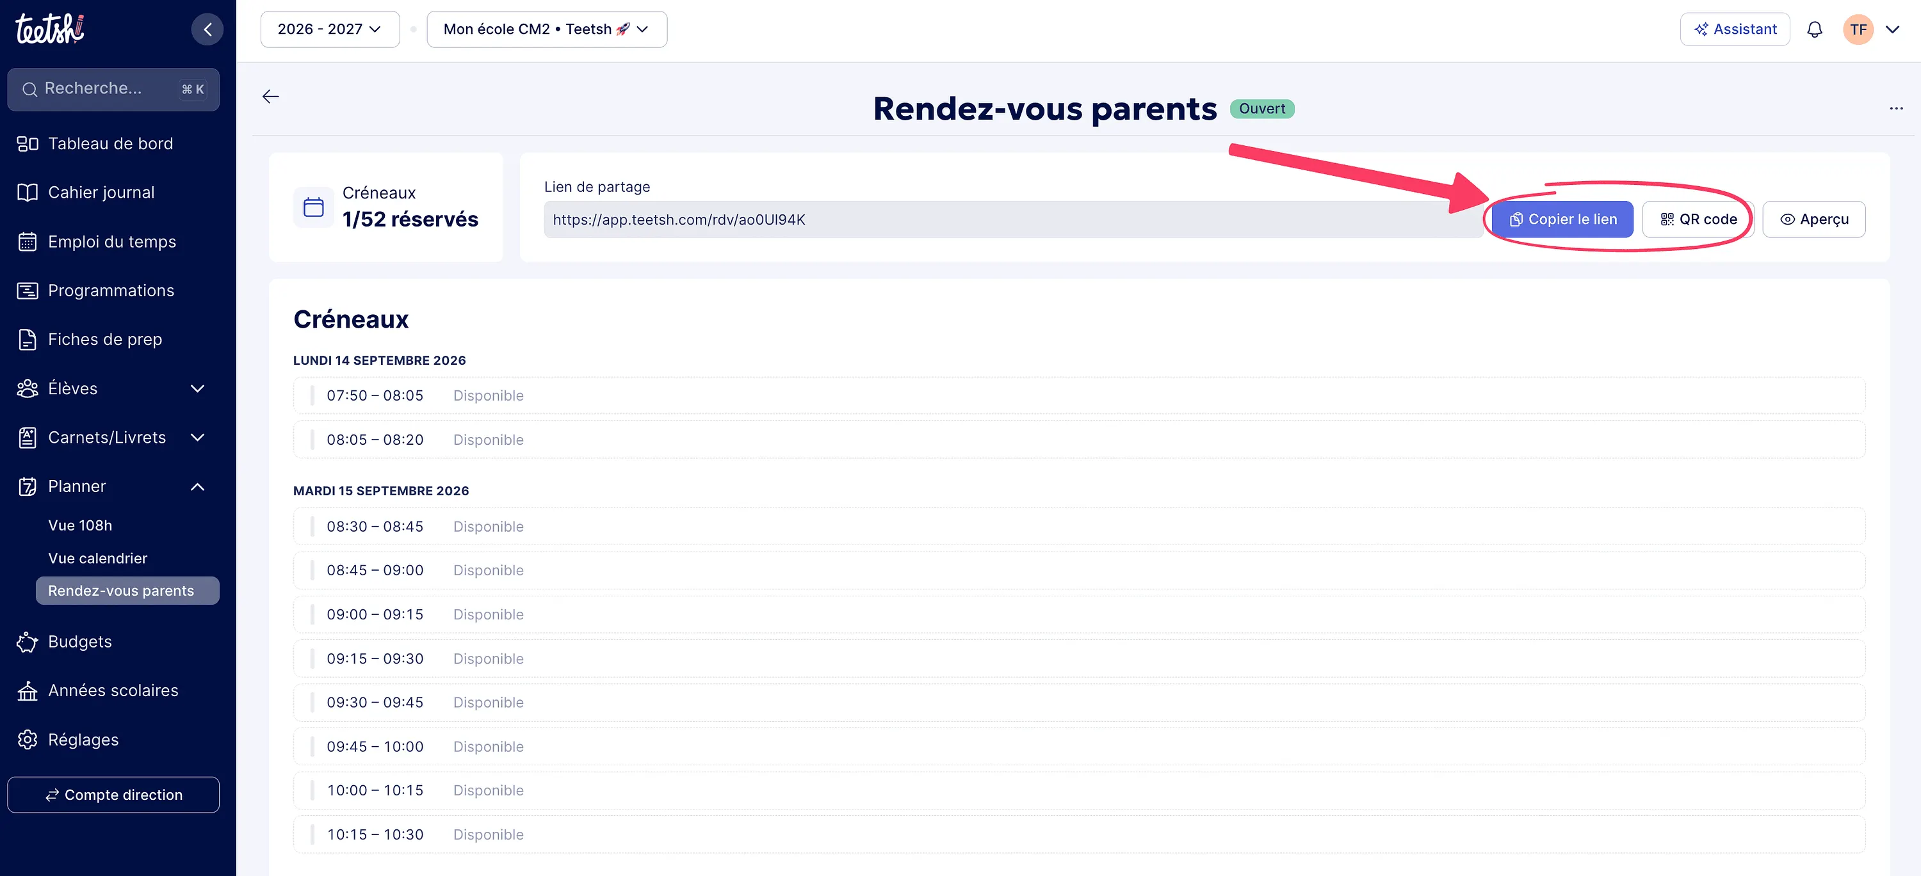Show the QR code
Screen dimensions: 1921x876
(1698, 219)
